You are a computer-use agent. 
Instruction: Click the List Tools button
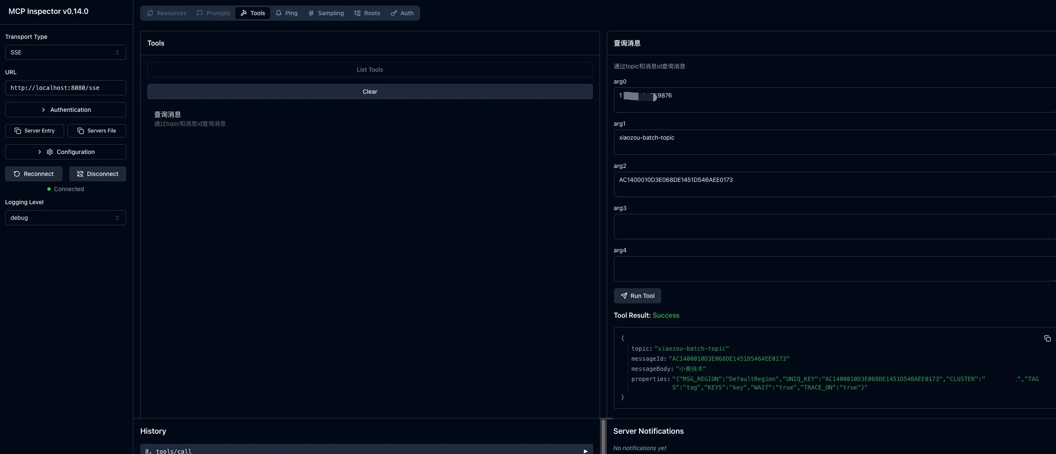(x=370, y=70)
